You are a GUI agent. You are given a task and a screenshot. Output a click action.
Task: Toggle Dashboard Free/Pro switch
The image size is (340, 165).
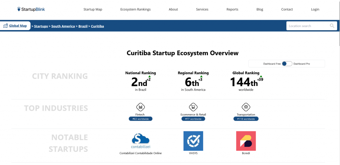(287, 64)
